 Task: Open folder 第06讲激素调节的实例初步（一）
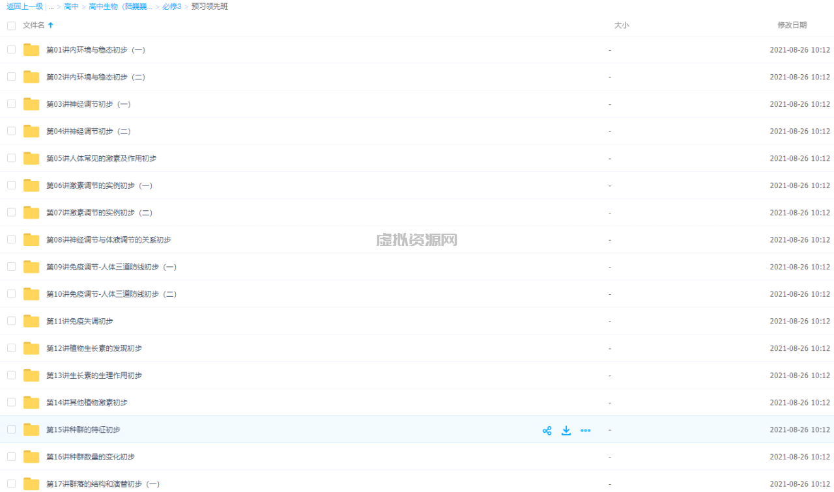click(x=100, y=185)
